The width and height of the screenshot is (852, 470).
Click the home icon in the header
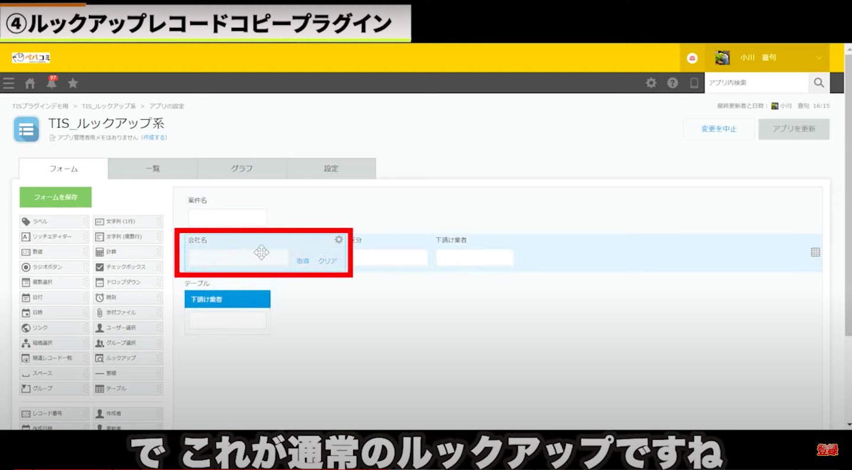pyautogui.click(x=30, y=84)
